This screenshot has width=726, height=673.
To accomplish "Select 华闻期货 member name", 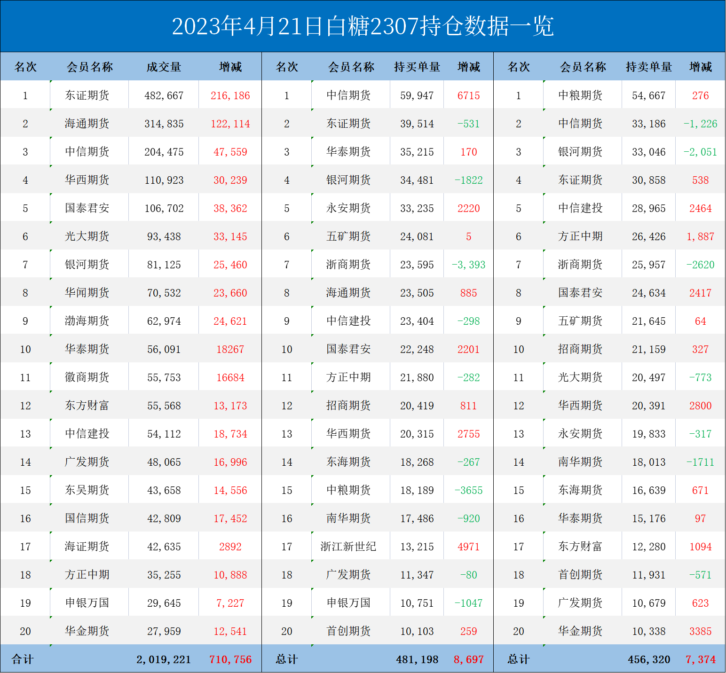I will pyautogui.click(x=87, y=293).
